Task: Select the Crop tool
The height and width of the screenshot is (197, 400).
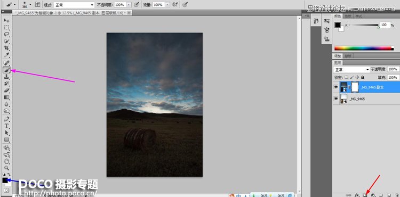Action: [x=6, y=48]
